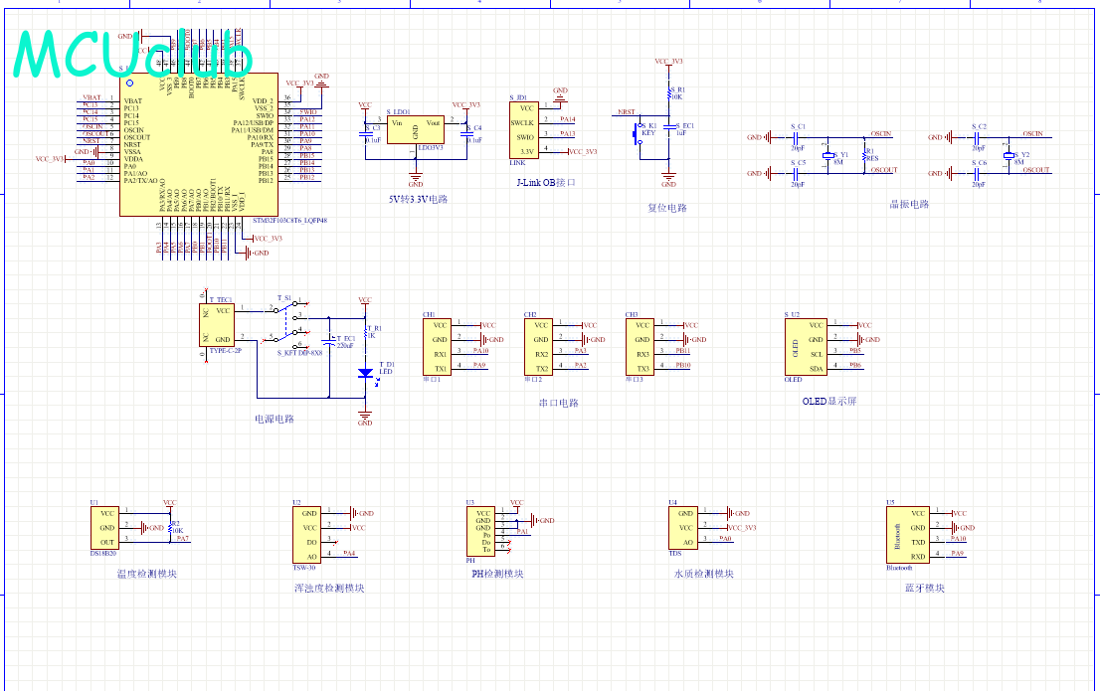Image resolution: width=1100 pixels, height=691 pixels.
Task: Select the TSW-30 turbidity sensor block
Action: pos(307,535)
